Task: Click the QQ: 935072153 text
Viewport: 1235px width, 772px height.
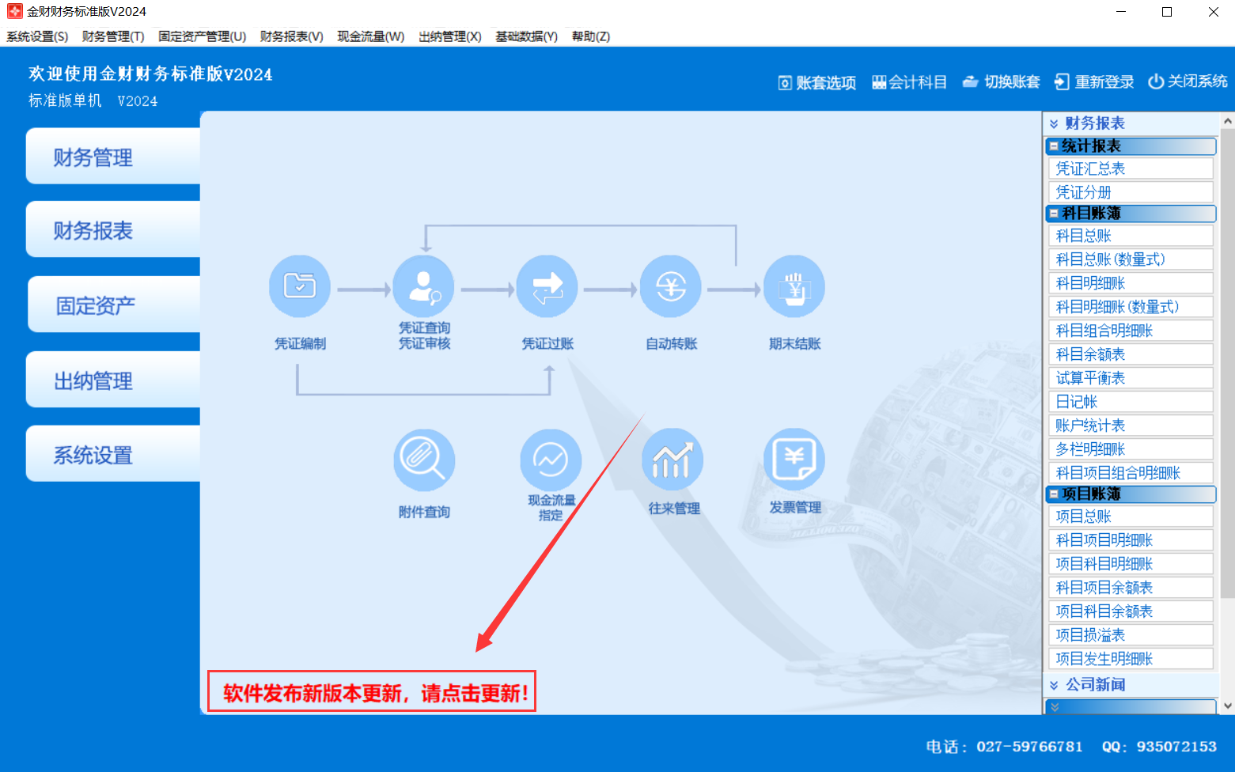Action: coord(1159,747)
